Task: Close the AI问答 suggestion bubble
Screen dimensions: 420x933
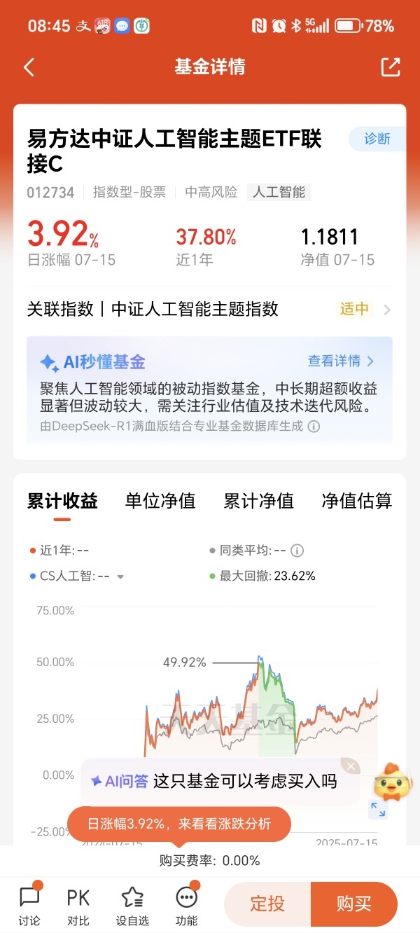Action: (x=351, y=766)
